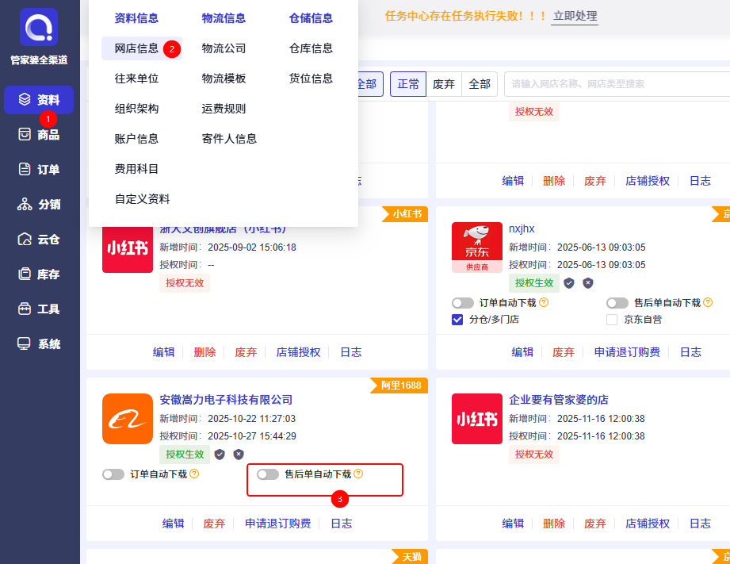
Task: Select 仓库信息 in the menu
Action: 311,48
